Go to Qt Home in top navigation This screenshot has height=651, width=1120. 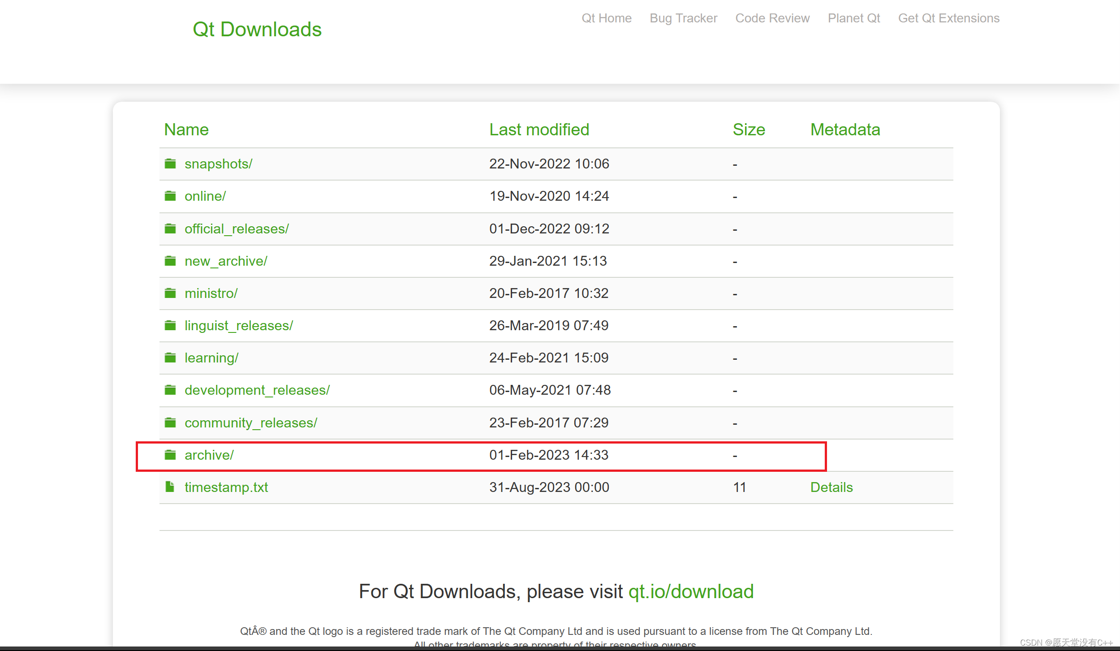pos(606,18)
